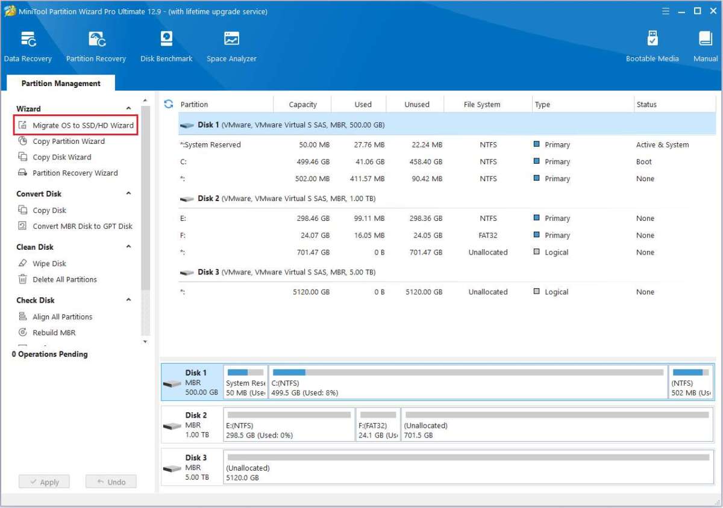Image resolution: width=723 pixels, height=508 pixels.
Task: Open the Manual icon
Action: pos(706,40)
